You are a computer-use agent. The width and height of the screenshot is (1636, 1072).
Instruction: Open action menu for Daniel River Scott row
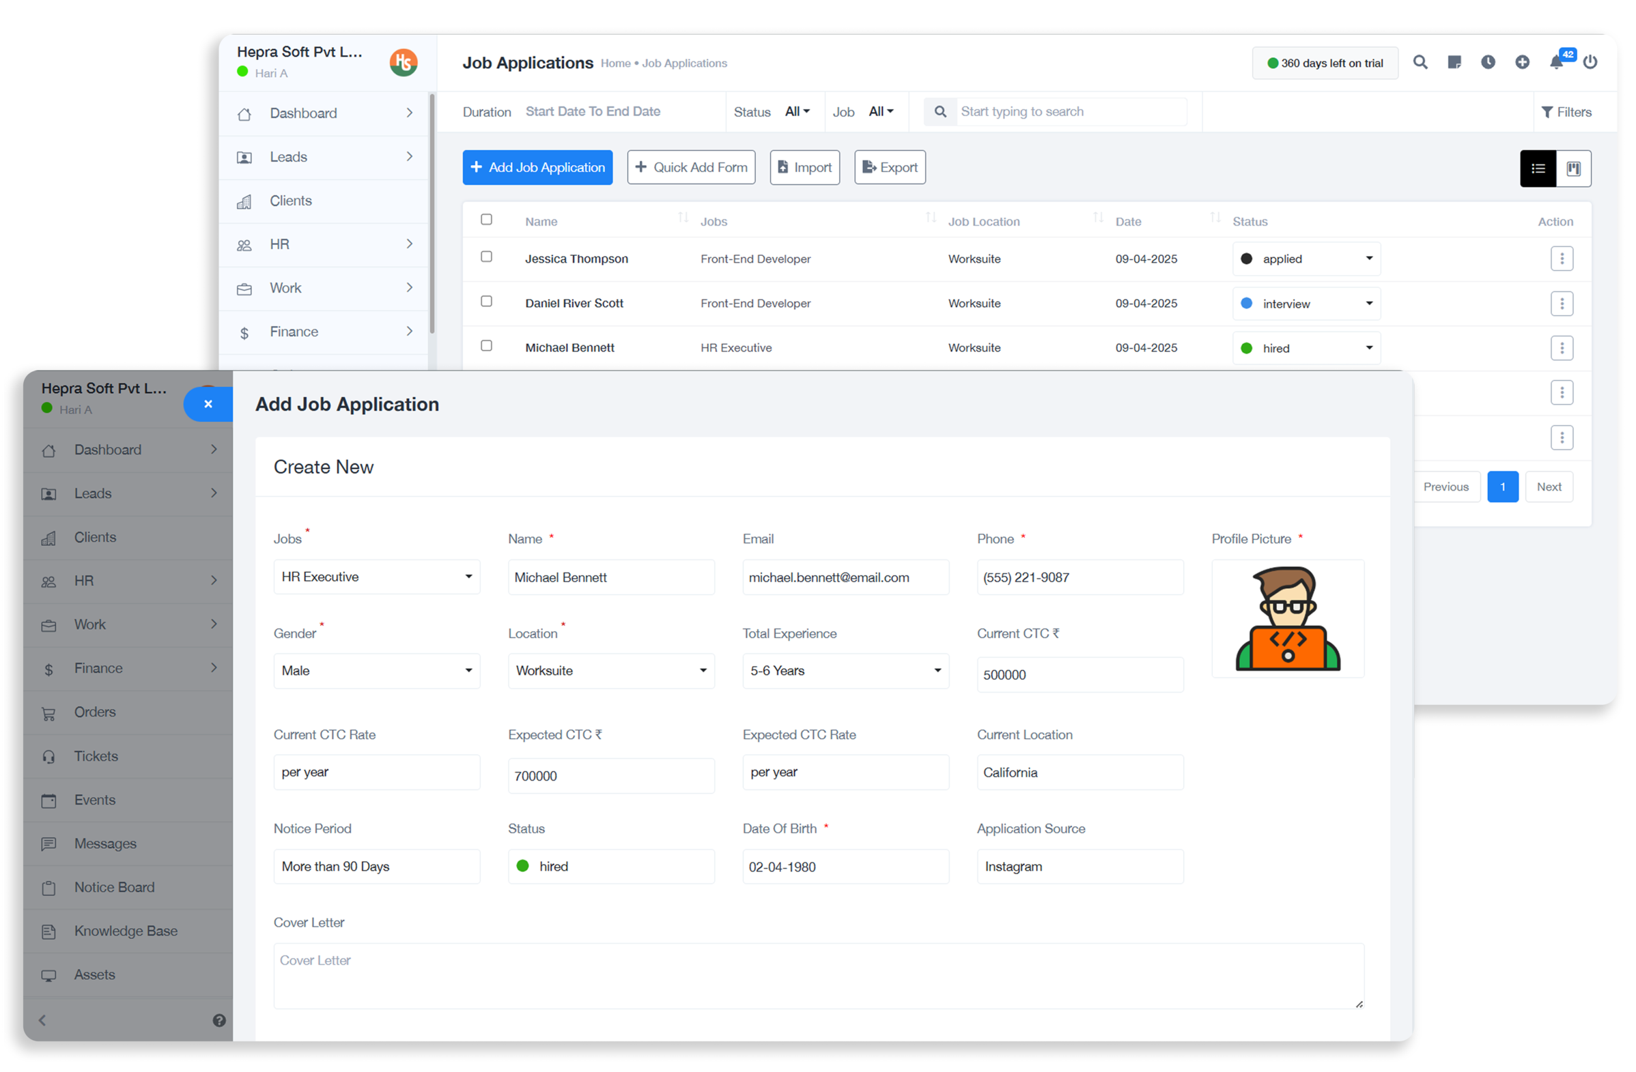pyautogui.click(x=1562, y=304)
